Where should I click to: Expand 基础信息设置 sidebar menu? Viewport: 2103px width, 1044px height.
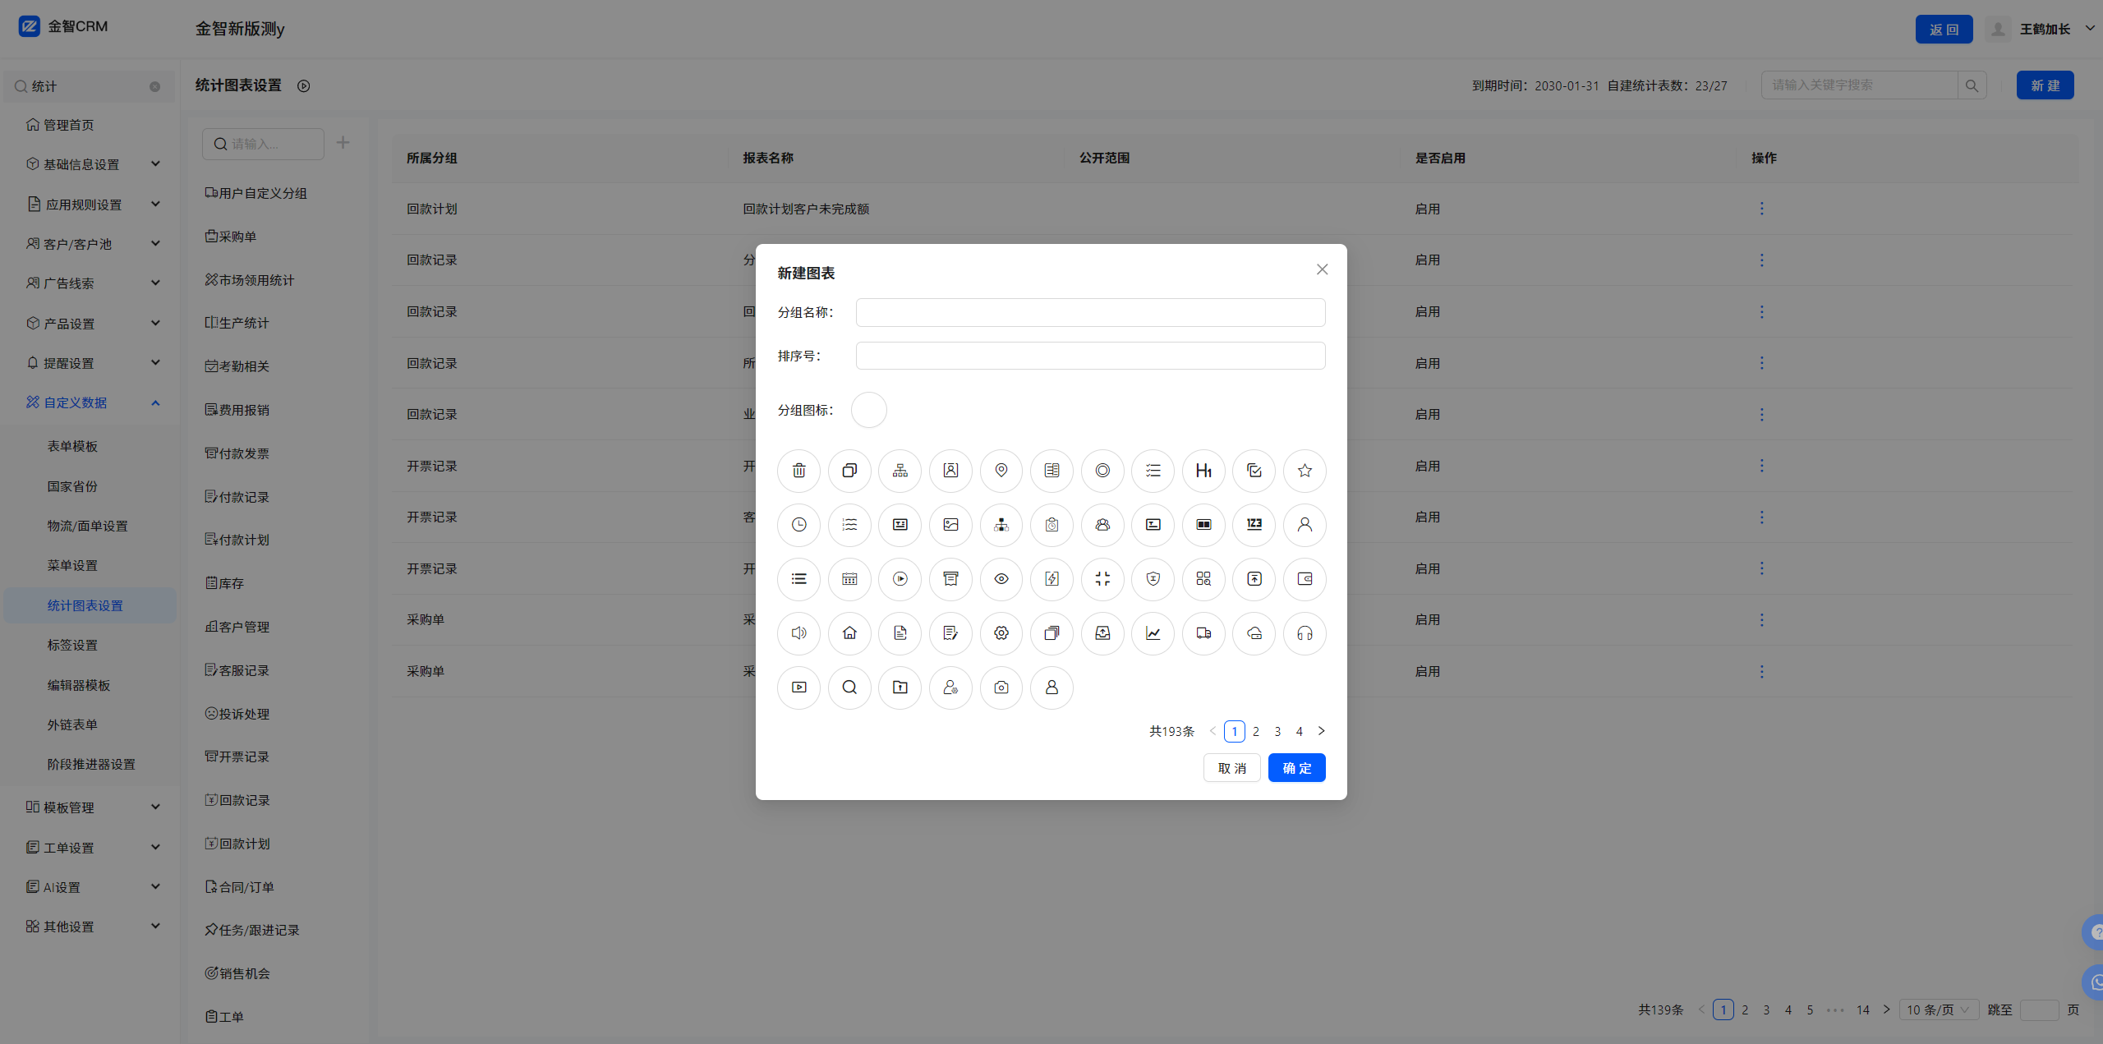pos(92,164)
